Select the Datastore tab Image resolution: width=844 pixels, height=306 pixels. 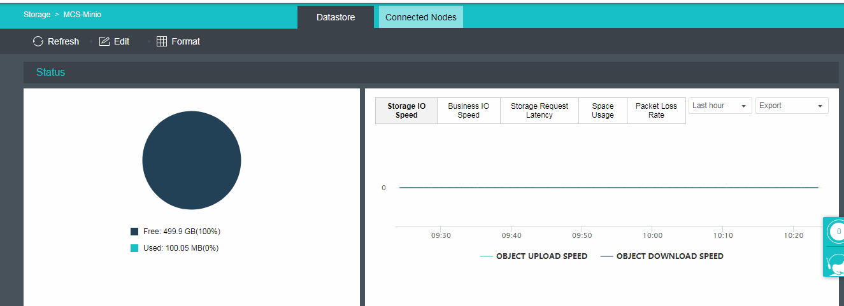[x=336, y=17]
